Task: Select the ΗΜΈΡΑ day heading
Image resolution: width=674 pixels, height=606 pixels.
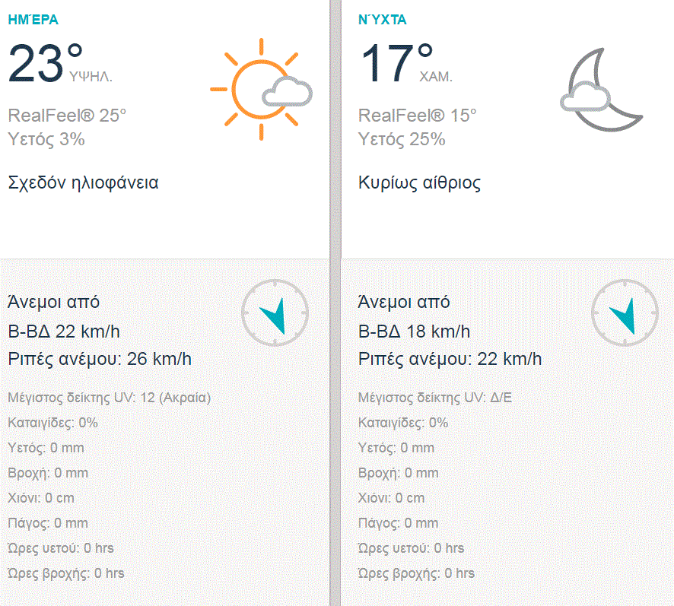Action: (33, 21)
